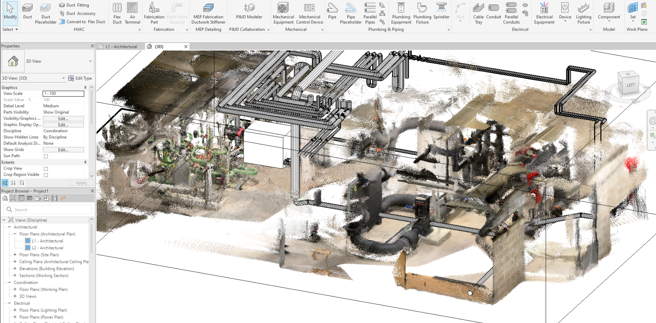Open L1 - Architectural floor plan
Screen dimensions: 656x323
tap(48, 241)
